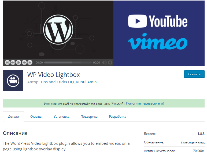Click the Версия: label
The width and height of the screenshot is (207, 152).
[x=150, y=134]
